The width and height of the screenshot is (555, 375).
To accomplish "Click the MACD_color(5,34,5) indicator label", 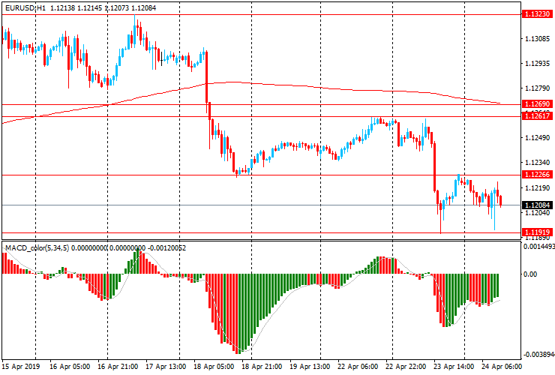I will (37, 248).
